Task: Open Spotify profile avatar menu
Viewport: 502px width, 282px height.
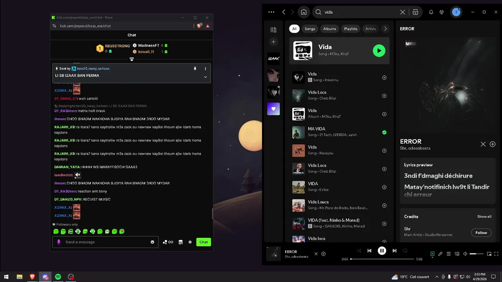Action: 456,12
